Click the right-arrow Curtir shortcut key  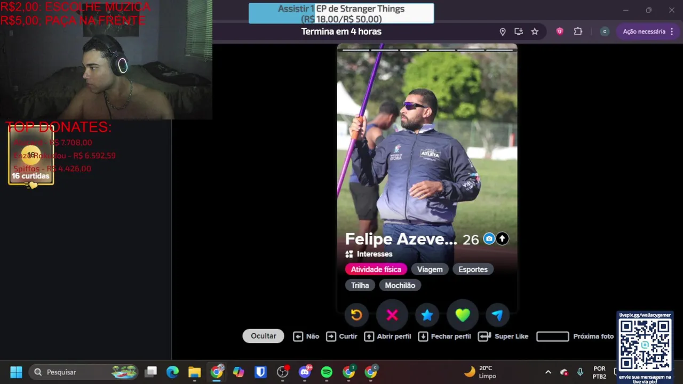(x=331, y=337)
